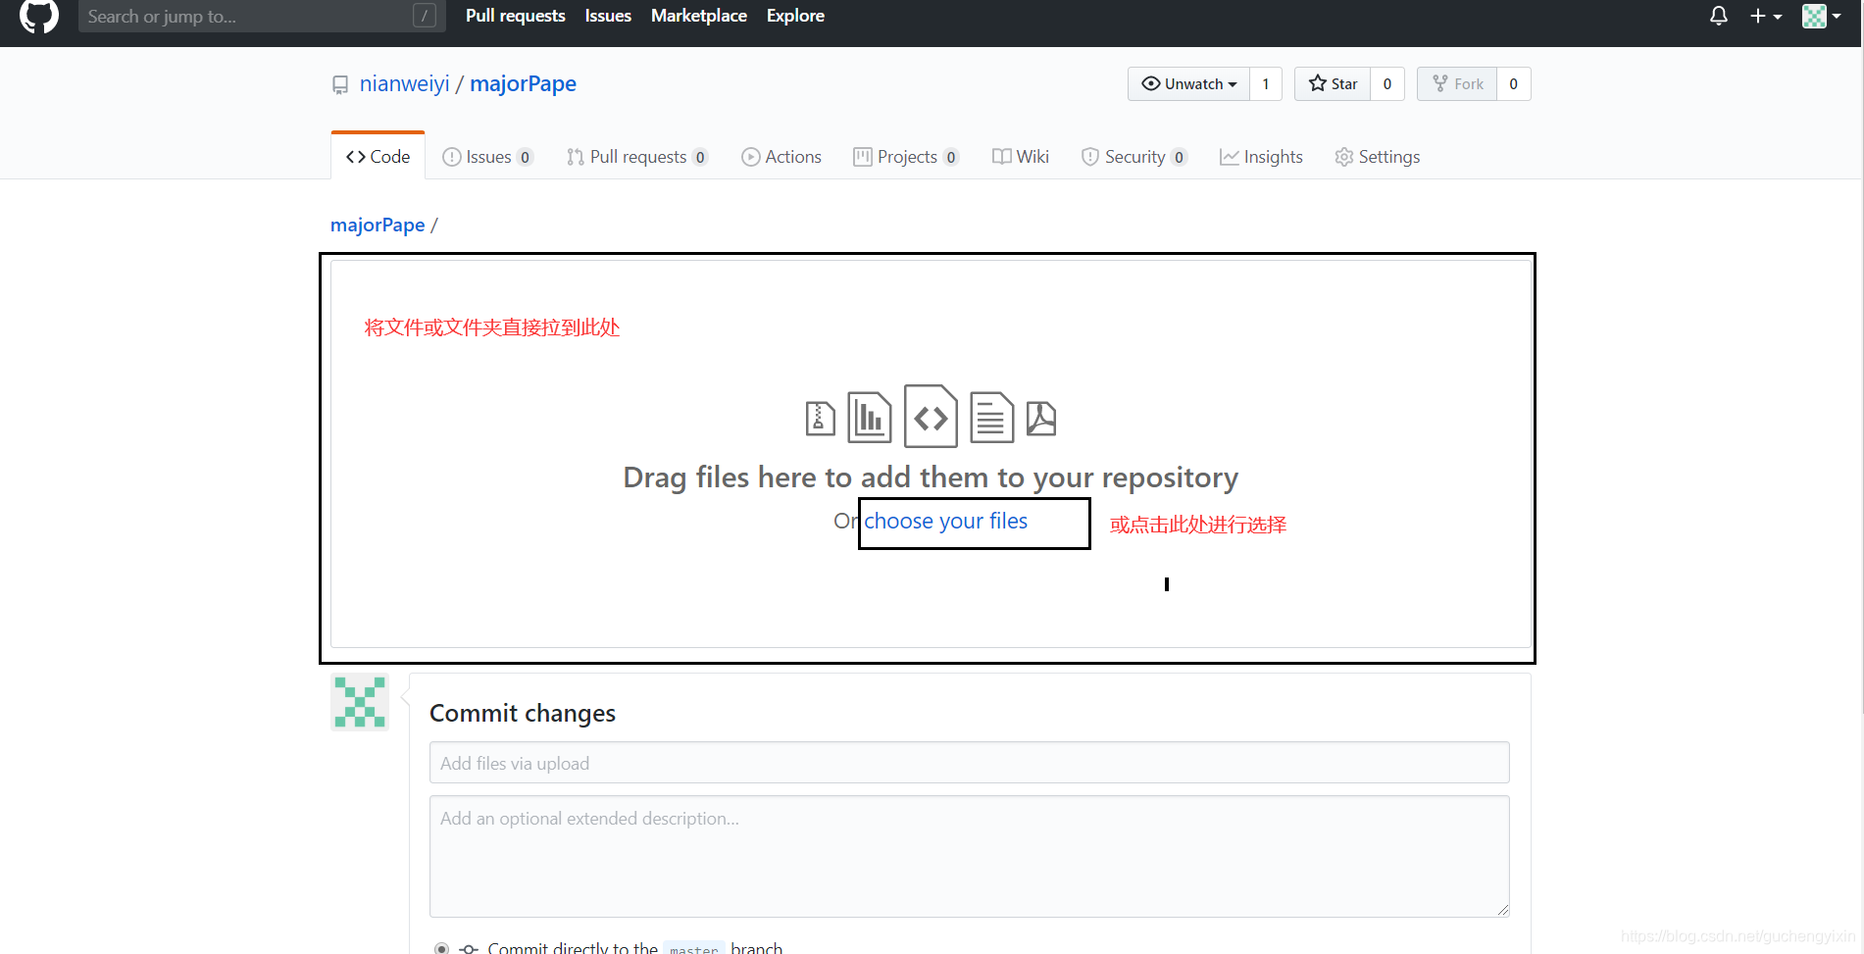Open the nianweiyi profile link
This screenshot has height=954, width=1864.
404,84
